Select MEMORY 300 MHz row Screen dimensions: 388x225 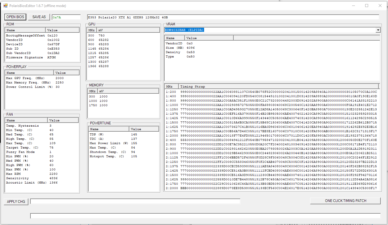pos(124,97)
